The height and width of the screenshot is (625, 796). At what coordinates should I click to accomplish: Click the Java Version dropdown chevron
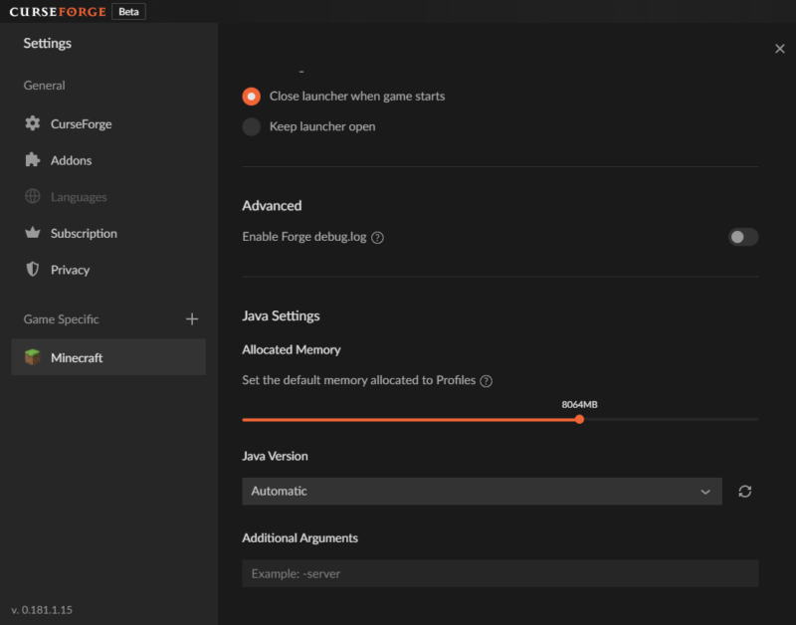click(705, 492)
